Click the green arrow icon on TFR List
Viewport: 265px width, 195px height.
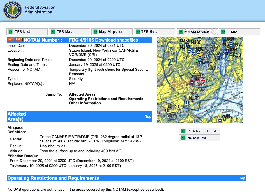11,31
